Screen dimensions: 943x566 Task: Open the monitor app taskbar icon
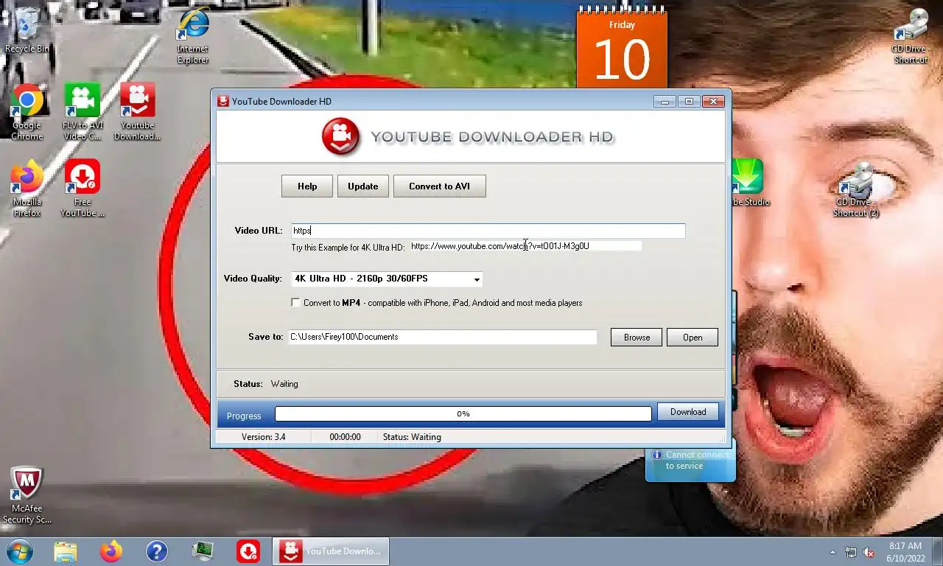click(x=203, y=551)
